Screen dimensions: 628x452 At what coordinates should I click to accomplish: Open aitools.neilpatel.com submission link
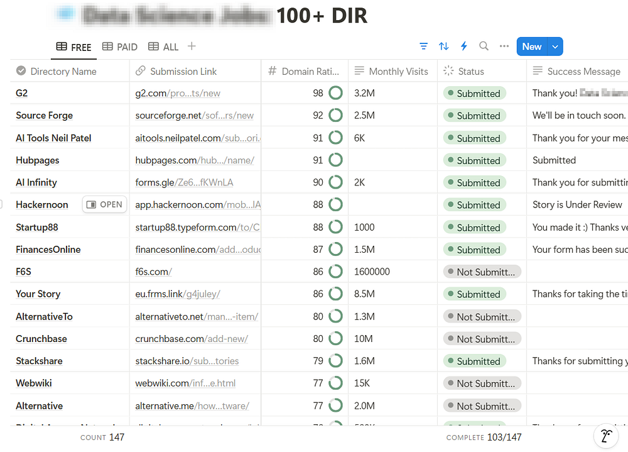tap(197, 138)
